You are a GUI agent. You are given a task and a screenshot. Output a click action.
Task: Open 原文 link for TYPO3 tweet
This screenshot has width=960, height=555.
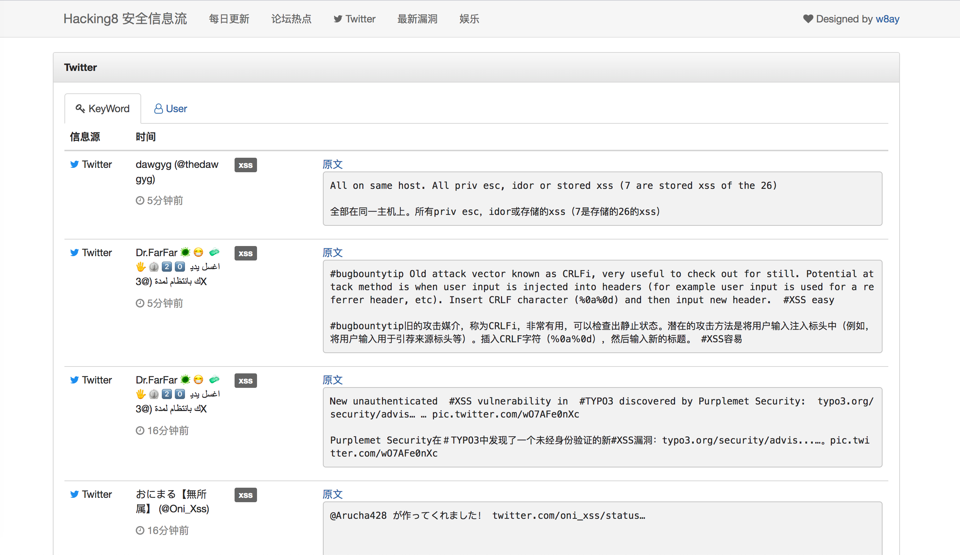coord(333,380)
